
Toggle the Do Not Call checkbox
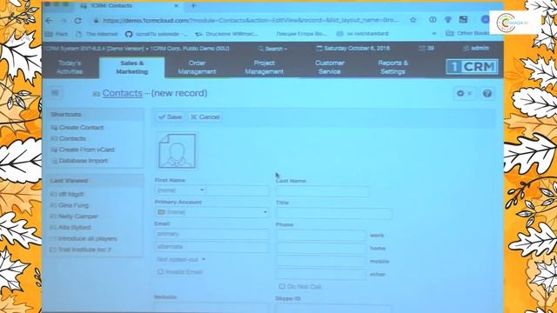(x=282, y=286)
